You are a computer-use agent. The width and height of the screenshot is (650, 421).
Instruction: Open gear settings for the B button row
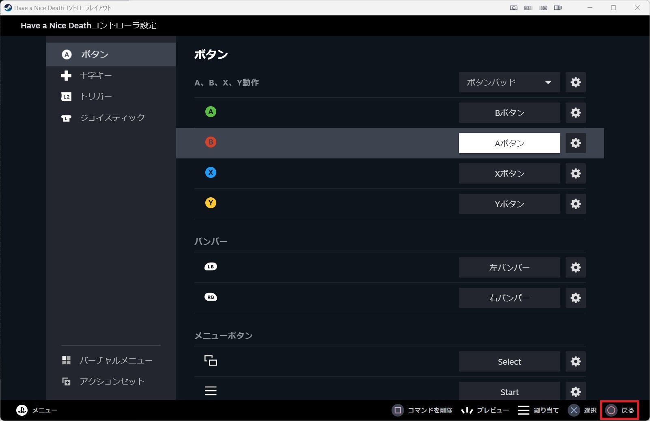(575, 143)
